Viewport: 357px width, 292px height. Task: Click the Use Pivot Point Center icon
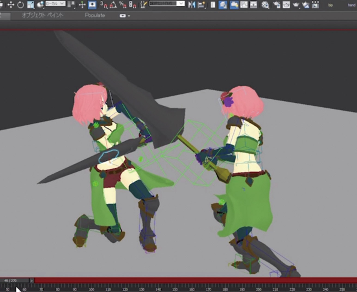(71, 4)
